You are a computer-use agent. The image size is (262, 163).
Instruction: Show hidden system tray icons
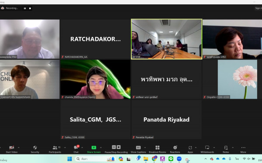pos(206,159)
